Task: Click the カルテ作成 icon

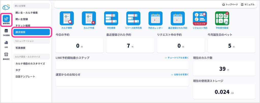Action: pyautogui.click(x=89, y=18)
